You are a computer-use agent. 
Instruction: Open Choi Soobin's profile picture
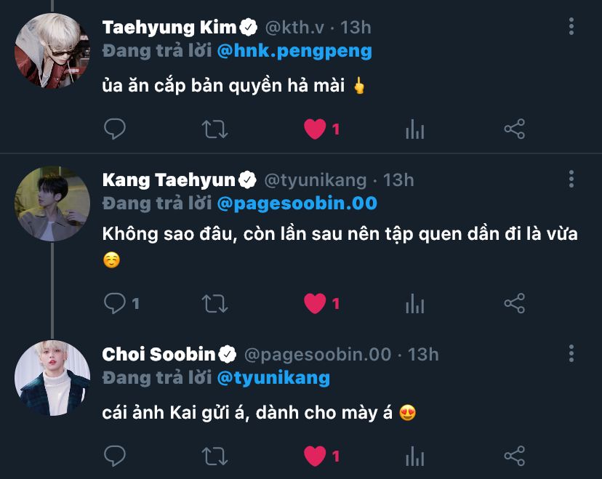click(x=52, y=378)
